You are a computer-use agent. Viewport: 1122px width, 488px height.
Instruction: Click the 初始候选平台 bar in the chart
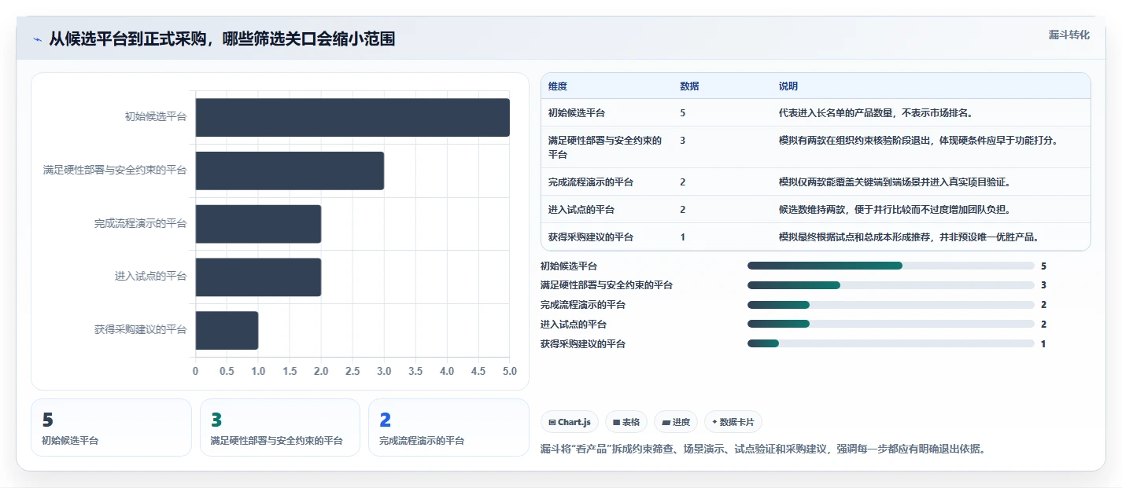(352, 117)
